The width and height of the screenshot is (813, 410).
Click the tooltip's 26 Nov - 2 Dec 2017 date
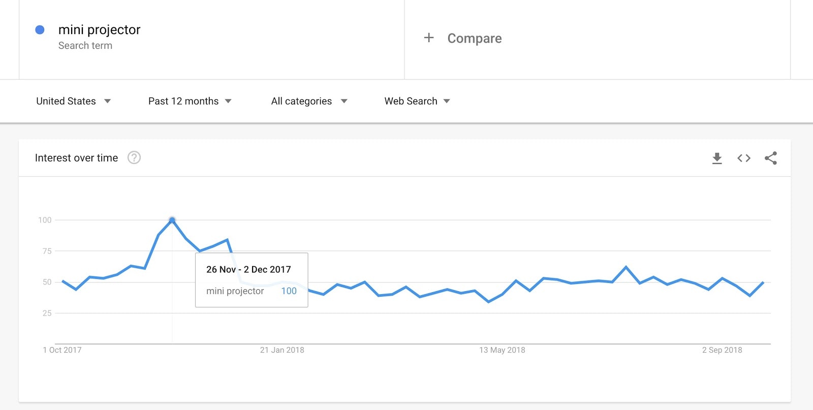tap(248, 269)
